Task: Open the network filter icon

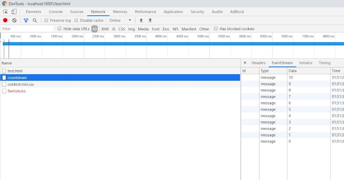Action: (26, 20)
